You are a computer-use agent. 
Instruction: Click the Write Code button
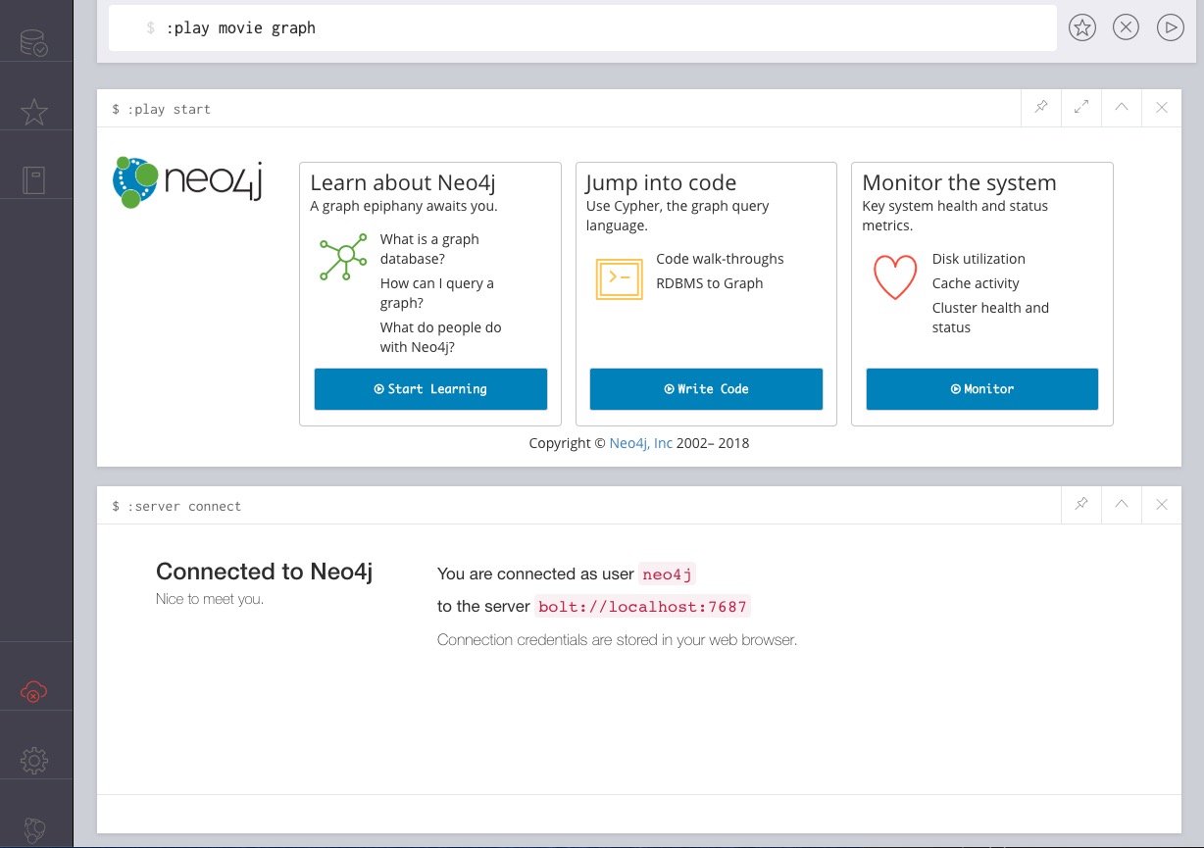(706, 389)
